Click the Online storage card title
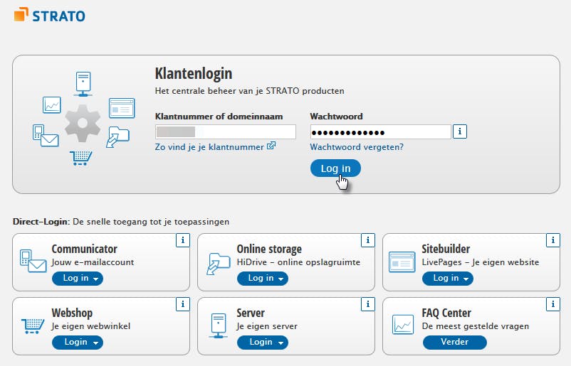This screenshot has height=366, width=571. click(269, 249)
